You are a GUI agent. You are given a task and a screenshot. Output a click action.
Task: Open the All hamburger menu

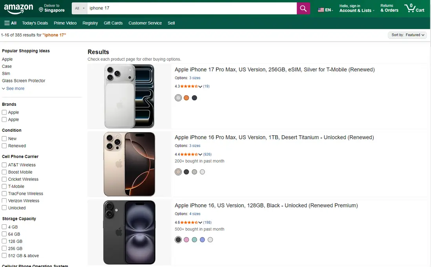10,23
